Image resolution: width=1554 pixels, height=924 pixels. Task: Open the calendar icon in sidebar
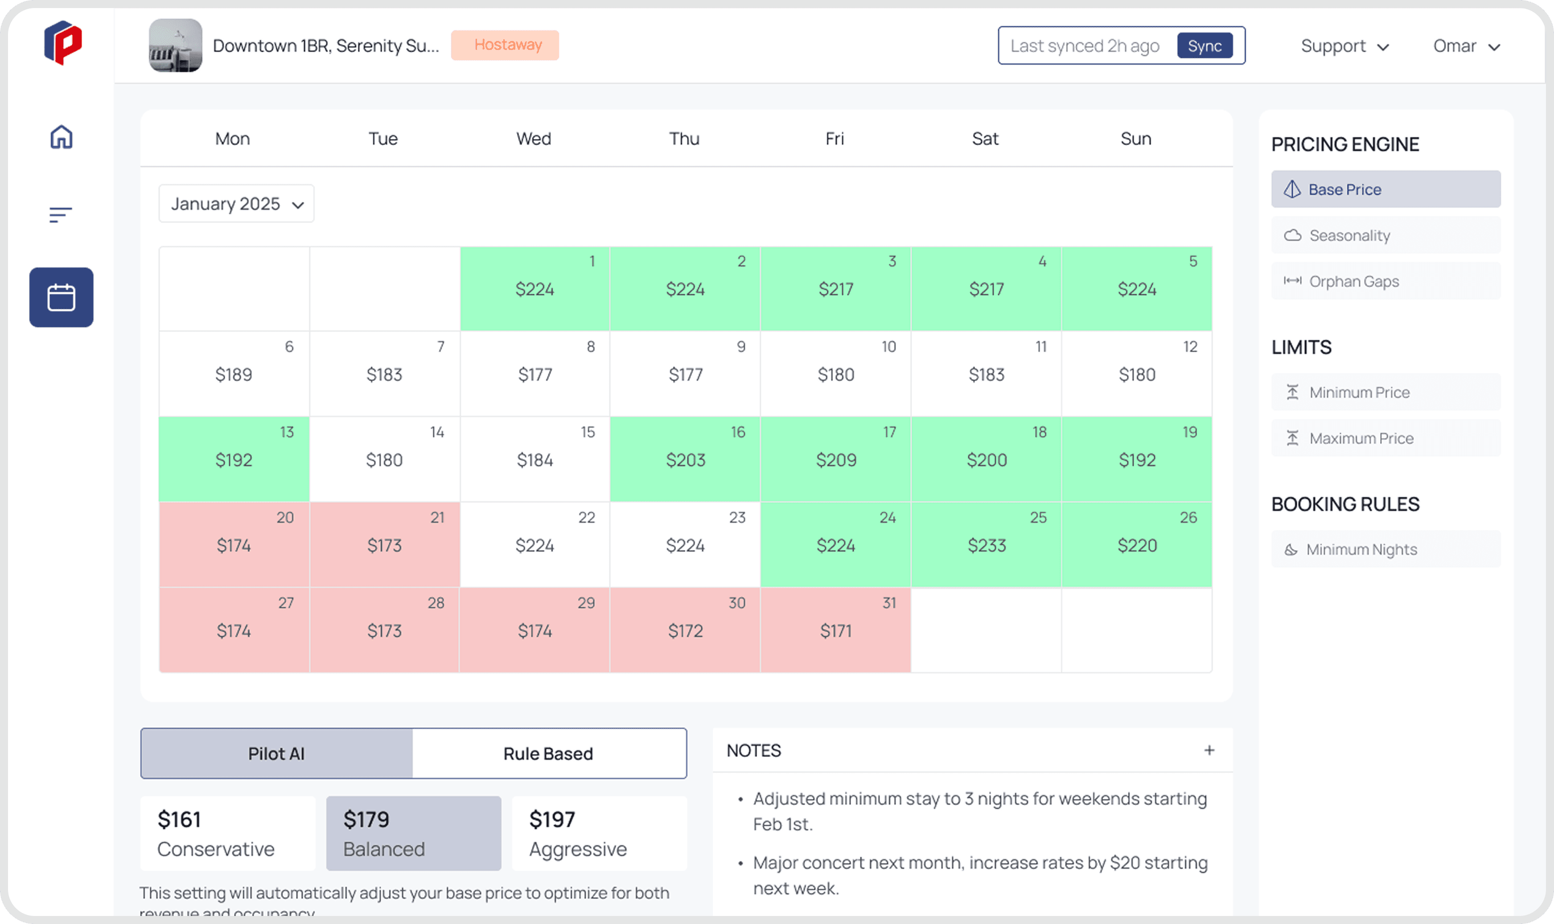61,297
